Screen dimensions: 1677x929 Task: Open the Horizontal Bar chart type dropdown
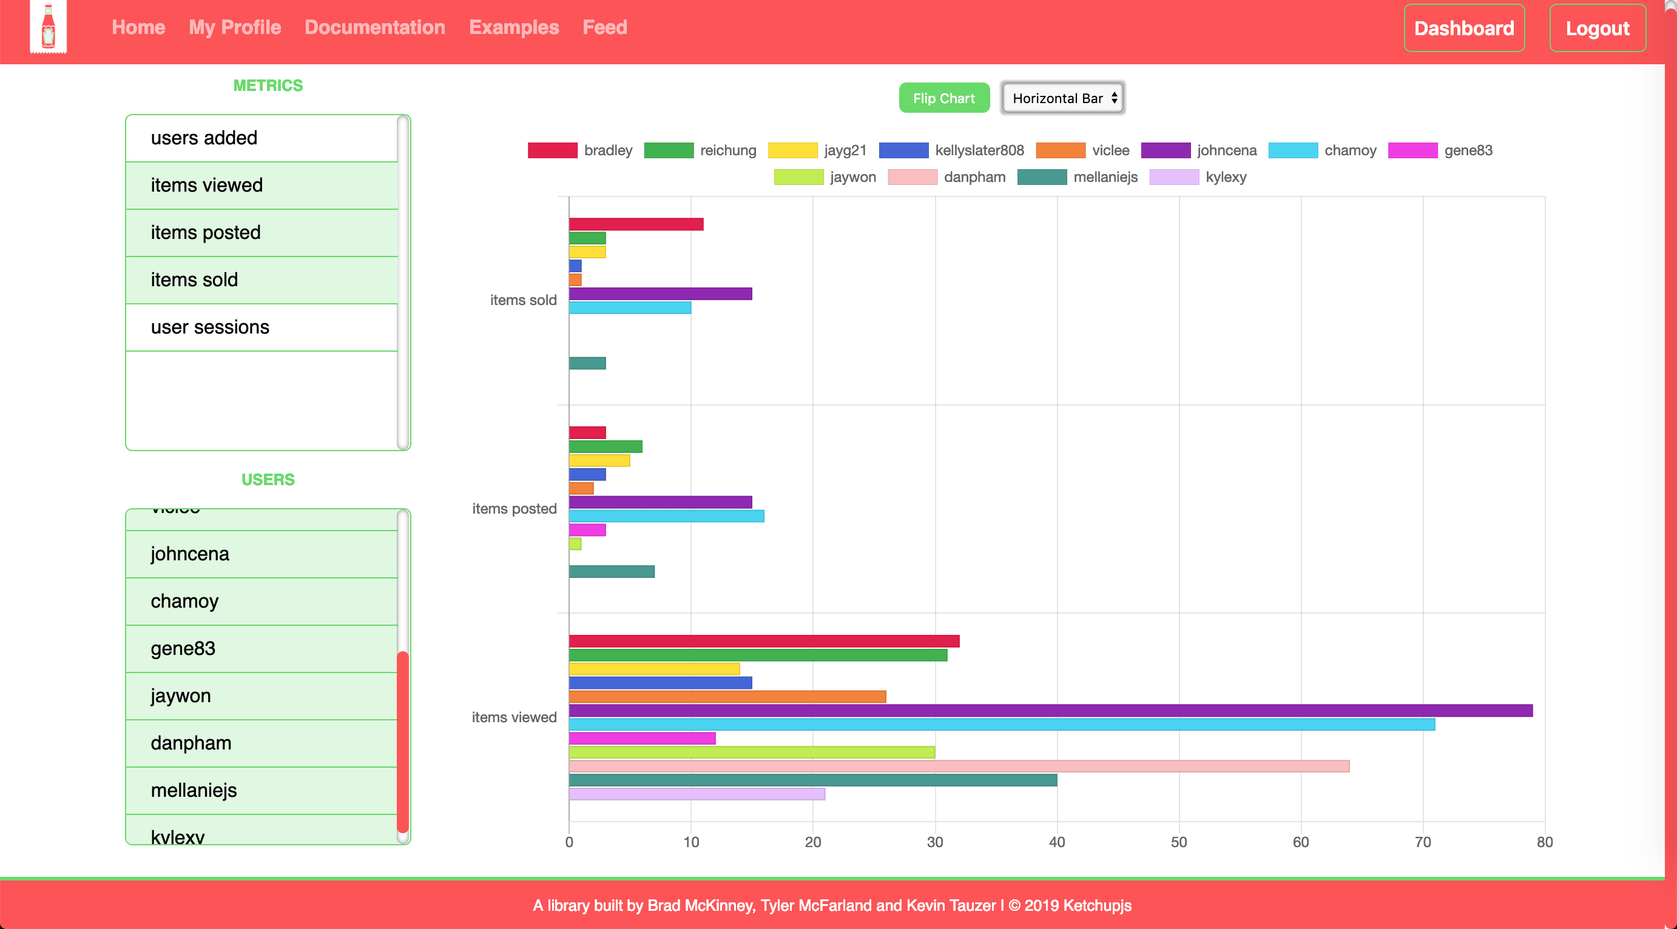pos(1062,98)
